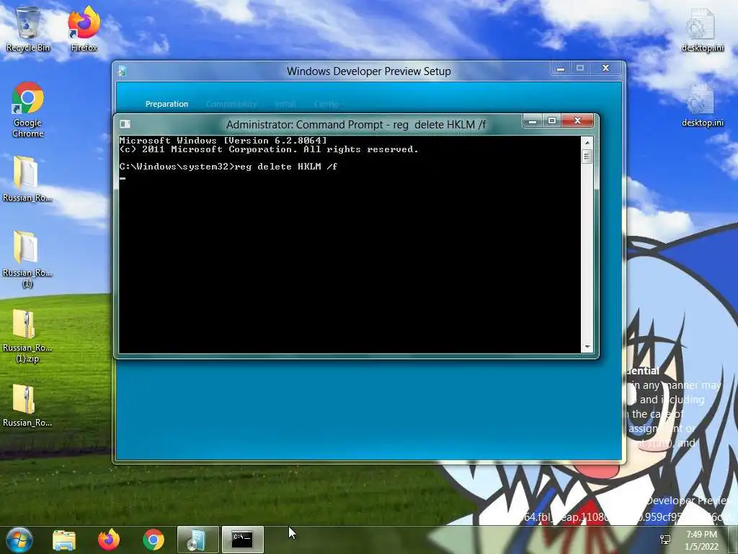The height and width of the screenshot is (554, 738).
Task: Click the Show desktop button at taskbar end
Action: [733, 540]
